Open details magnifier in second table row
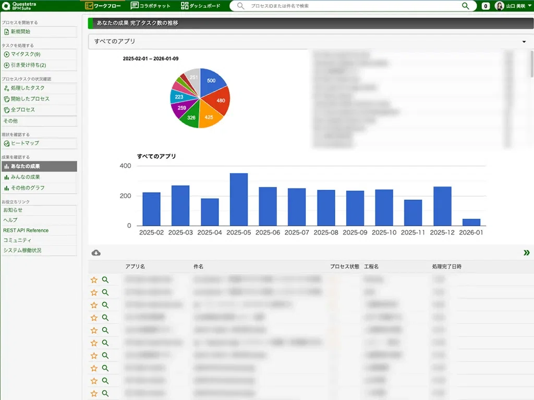This screenshot has width=534, height=400. coord(105,292)
